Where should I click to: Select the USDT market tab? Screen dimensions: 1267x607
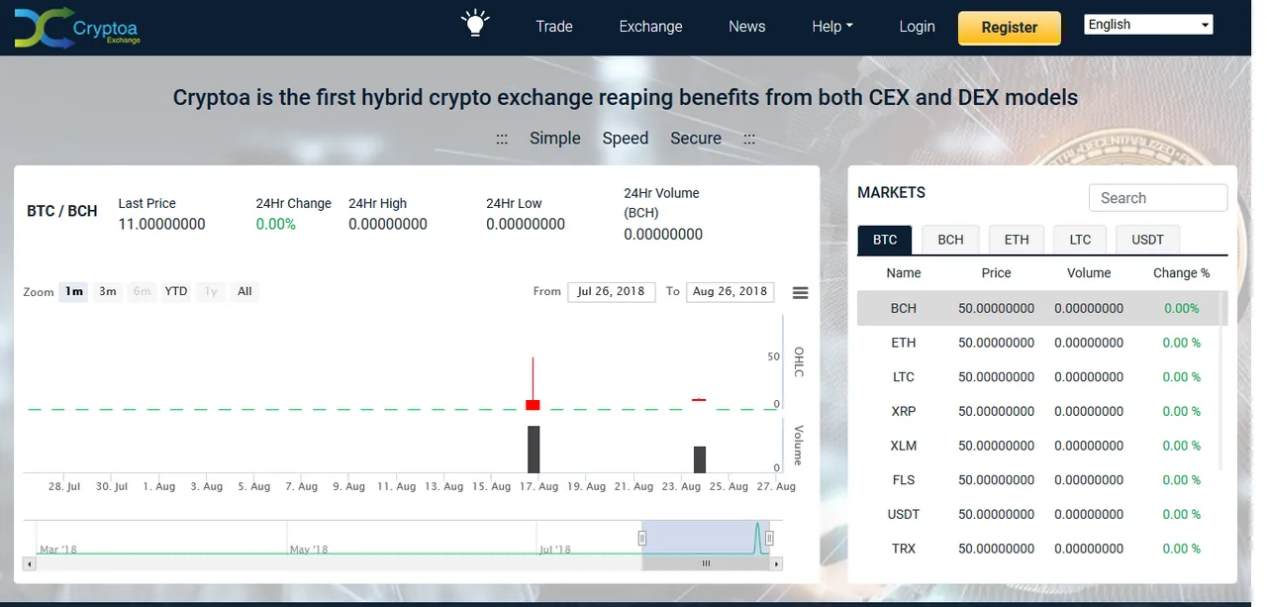click(1148, 240)
